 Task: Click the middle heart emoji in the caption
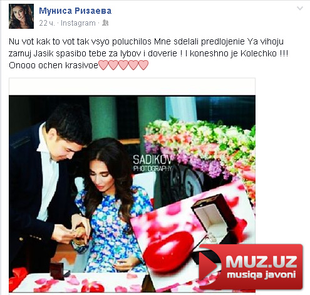pos(123,65)
